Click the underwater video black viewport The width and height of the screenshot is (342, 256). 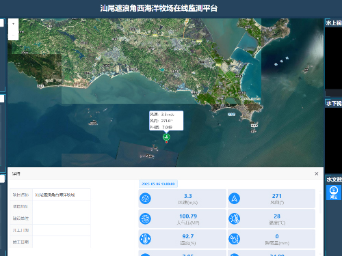point(333,140)
